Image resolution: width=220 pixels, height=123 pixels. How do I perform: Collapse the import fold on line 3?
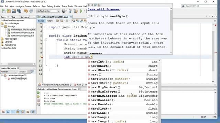click(x=46, y=27)
